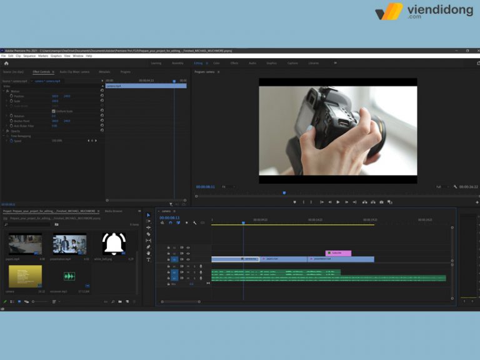
Task: Switch to Audio Clip Mixer tab
Action: pyautogui.click(x=74, y=72)
